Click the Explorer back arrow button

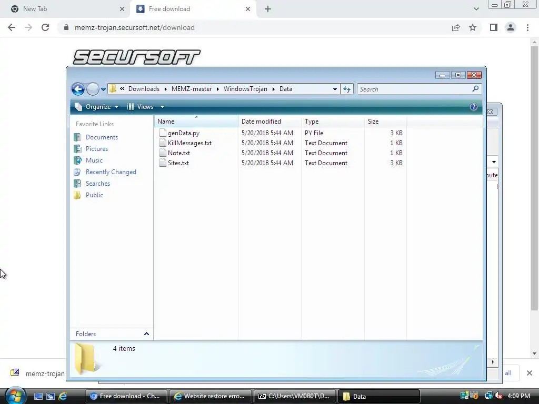(x=78, y=89)
